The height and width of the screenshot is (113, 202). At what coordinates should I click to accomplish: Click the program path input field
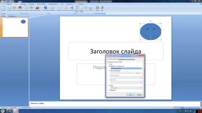[x=122, y=73]
